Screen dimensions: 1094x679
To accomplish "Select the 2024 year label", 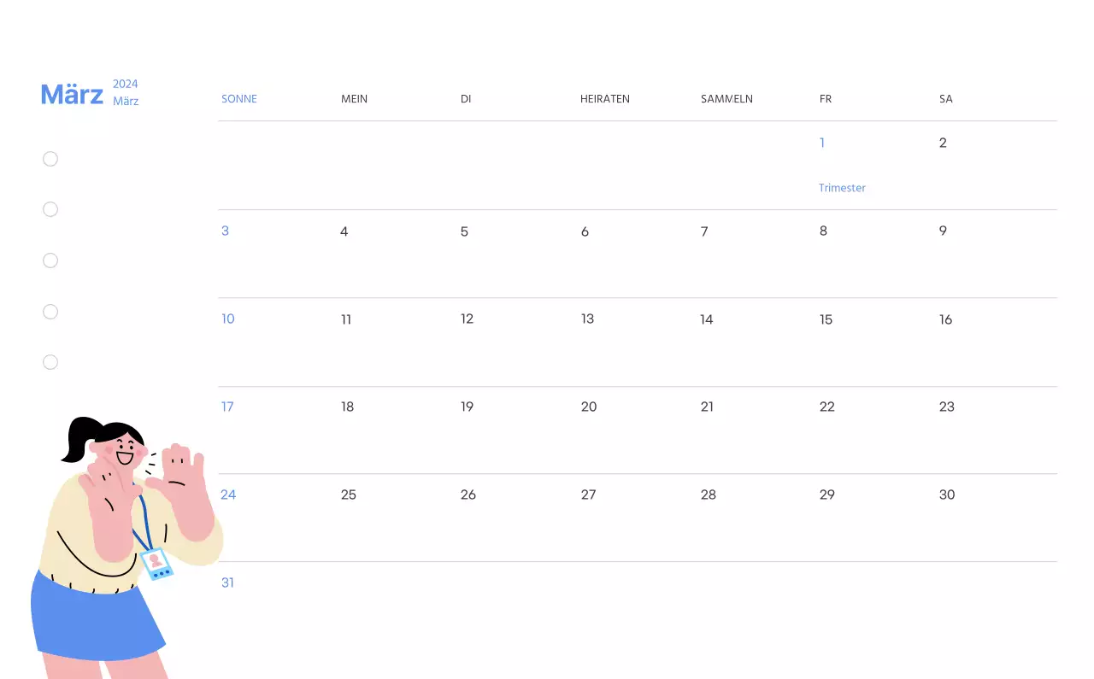I will (x=126, y=84).
